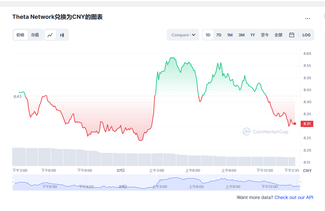This screenshot has width=325, height=211.
Task: Click the 下午9:00 time axis label
Action: pos(84,171)
